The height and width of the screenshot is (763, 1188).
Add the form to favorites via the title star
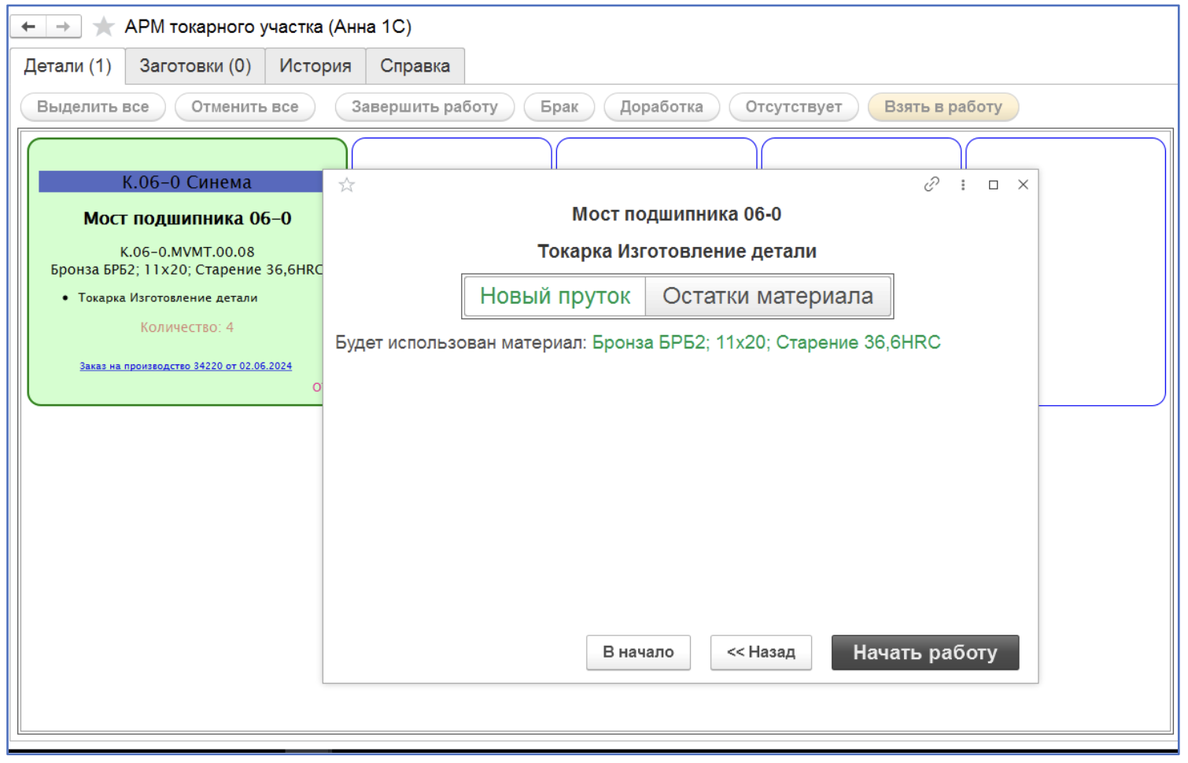pyautogui.click(x=103, y=27)
